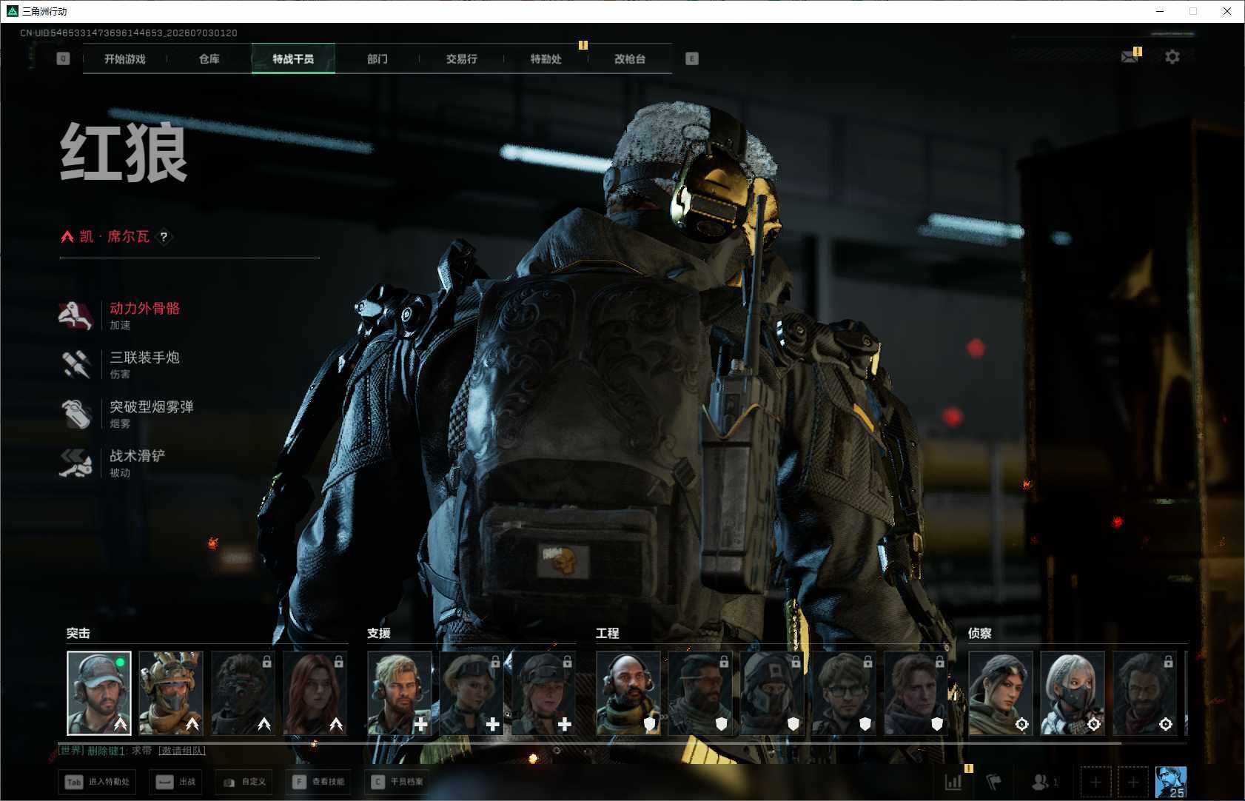The image size is (1245, 801).
Task: Click the operator list horizontal scrollbar
Action: [590, 742]
